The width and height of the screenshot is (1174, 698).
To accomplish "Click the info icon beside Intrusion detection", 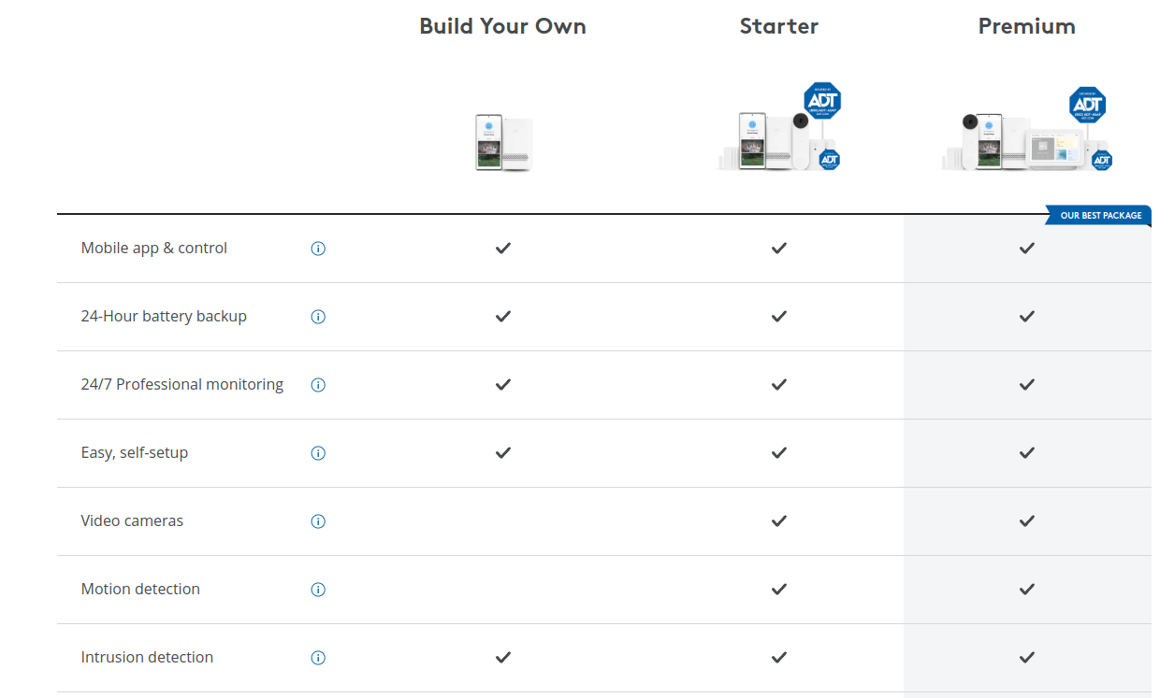I will click(x=318, y=657).
